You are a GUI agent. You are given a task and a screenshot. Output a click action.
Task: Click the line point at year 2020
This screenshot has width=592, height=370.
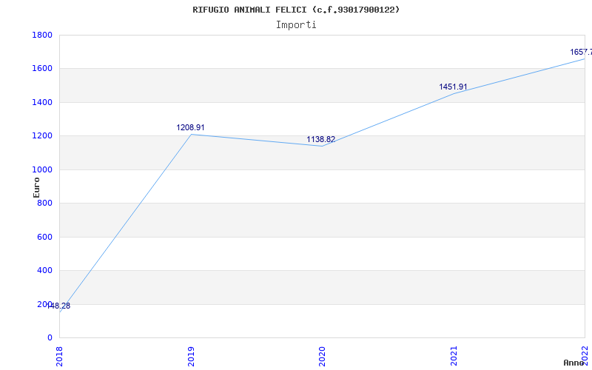[322, 146]
